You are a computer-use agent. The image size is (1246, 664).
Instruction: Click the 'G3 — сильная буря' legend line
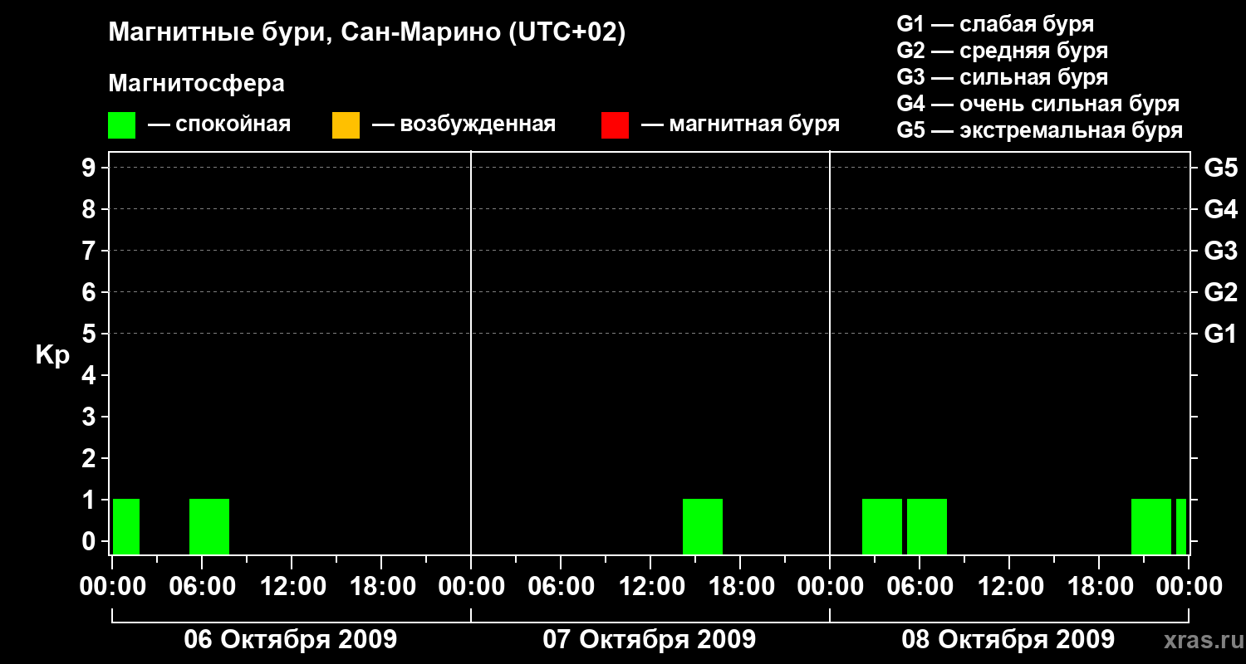click(x=1003, y=77)
